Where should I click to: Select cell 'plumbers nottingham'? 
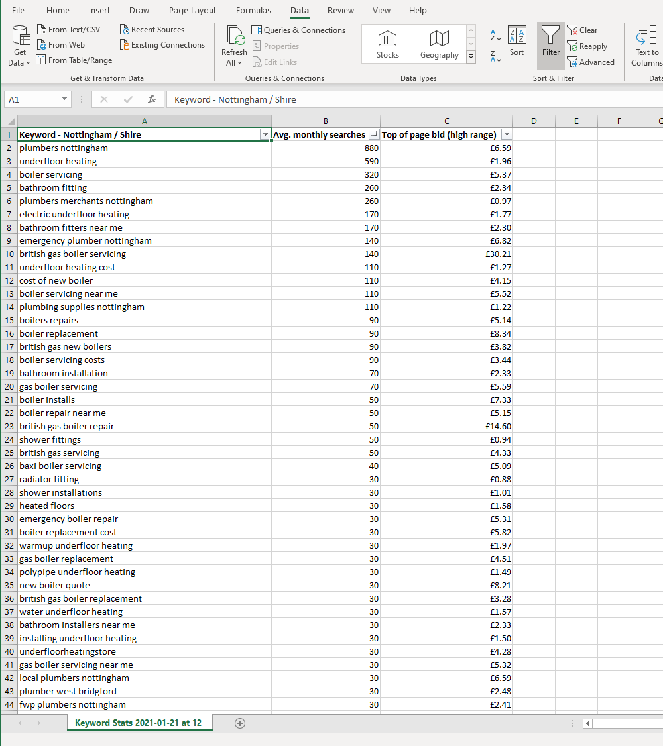point(145,148)
